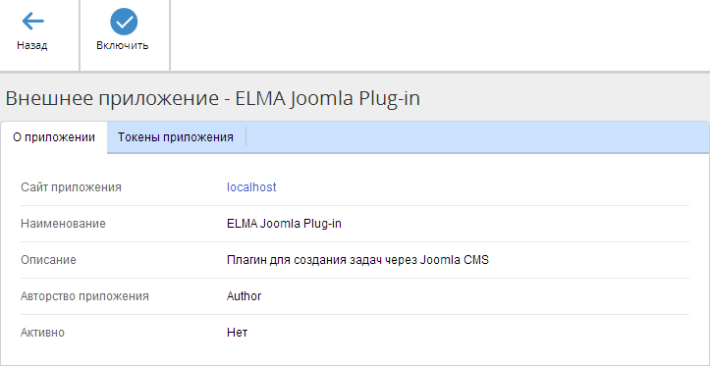Click the separator after Токены приложения tab
710x366 pixels.
[x=246, y=137]
